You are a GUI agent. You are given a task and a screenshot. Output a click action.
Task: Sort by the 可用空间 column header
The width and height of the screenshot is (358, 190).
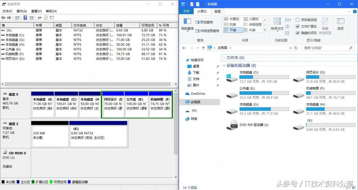[148, 25]
